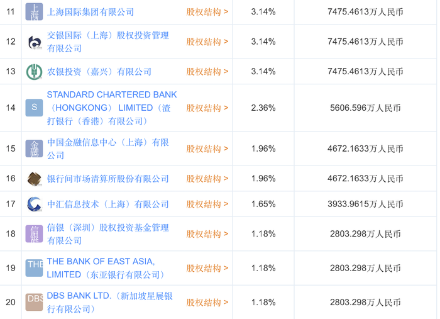Click the DBS Bank logo icon
This screenshot has width=440, height=319.
pos(34,303)
